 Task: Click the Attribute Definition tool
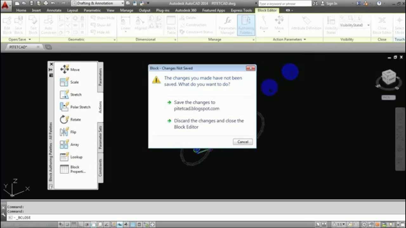tap(306, 23)
